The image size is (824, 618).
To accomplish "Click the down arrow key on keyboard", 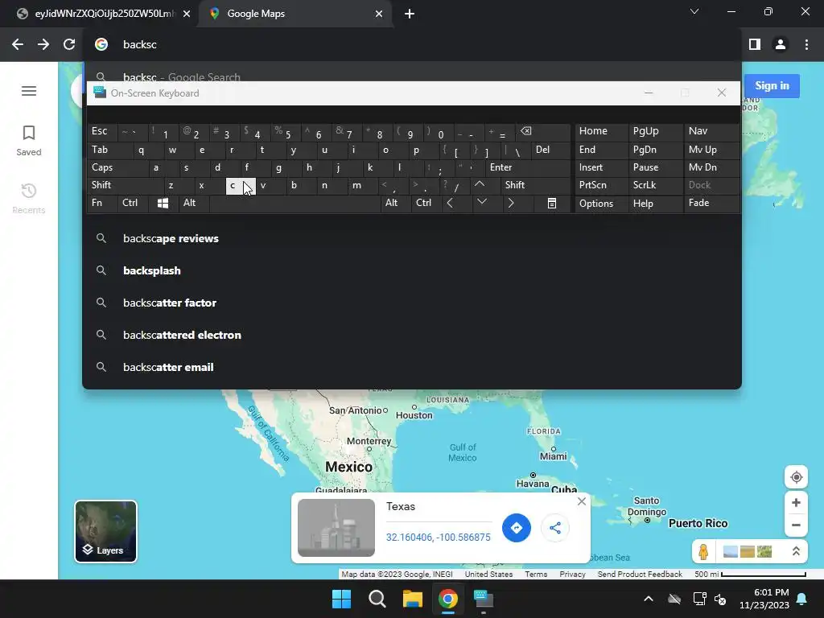I will point(481,202).
